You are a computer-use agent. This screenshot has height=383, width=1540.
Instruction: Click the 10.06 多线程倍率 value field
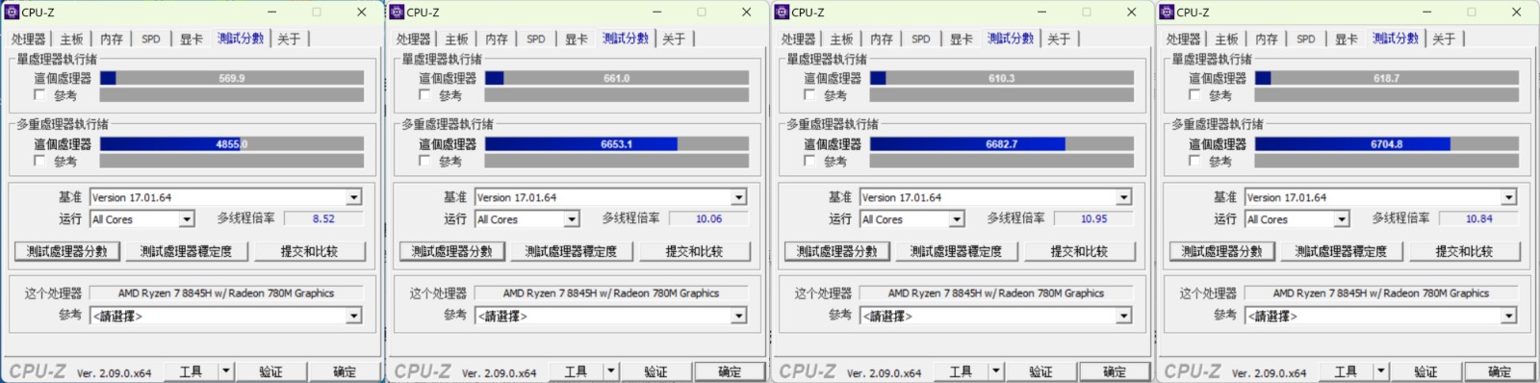coord(708,218)
